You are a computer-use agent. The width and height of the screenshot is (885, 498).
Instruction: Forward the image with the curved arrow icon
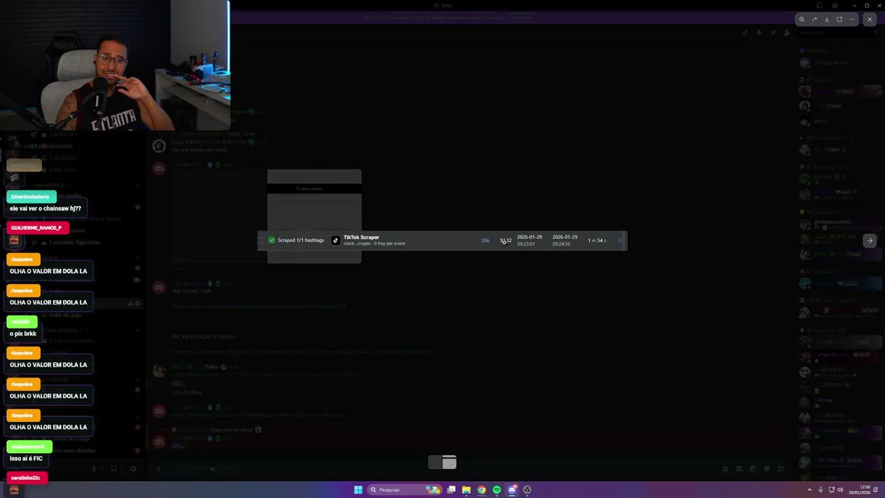point(814,19)
